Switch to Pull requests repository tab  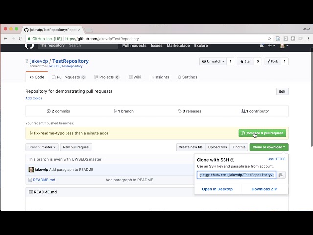point(68,77)
